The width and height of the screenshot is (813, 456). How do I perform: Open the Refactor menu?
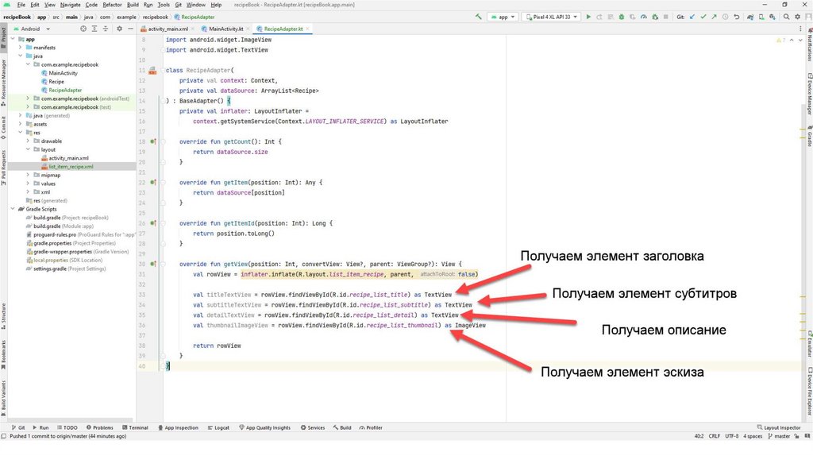click(x=112, y=5)
